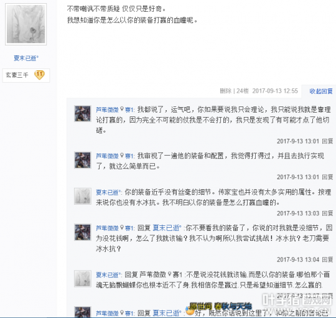
Task: Open 芦苇微微 name on the 我审视了 reply
Action: [107, 156]
